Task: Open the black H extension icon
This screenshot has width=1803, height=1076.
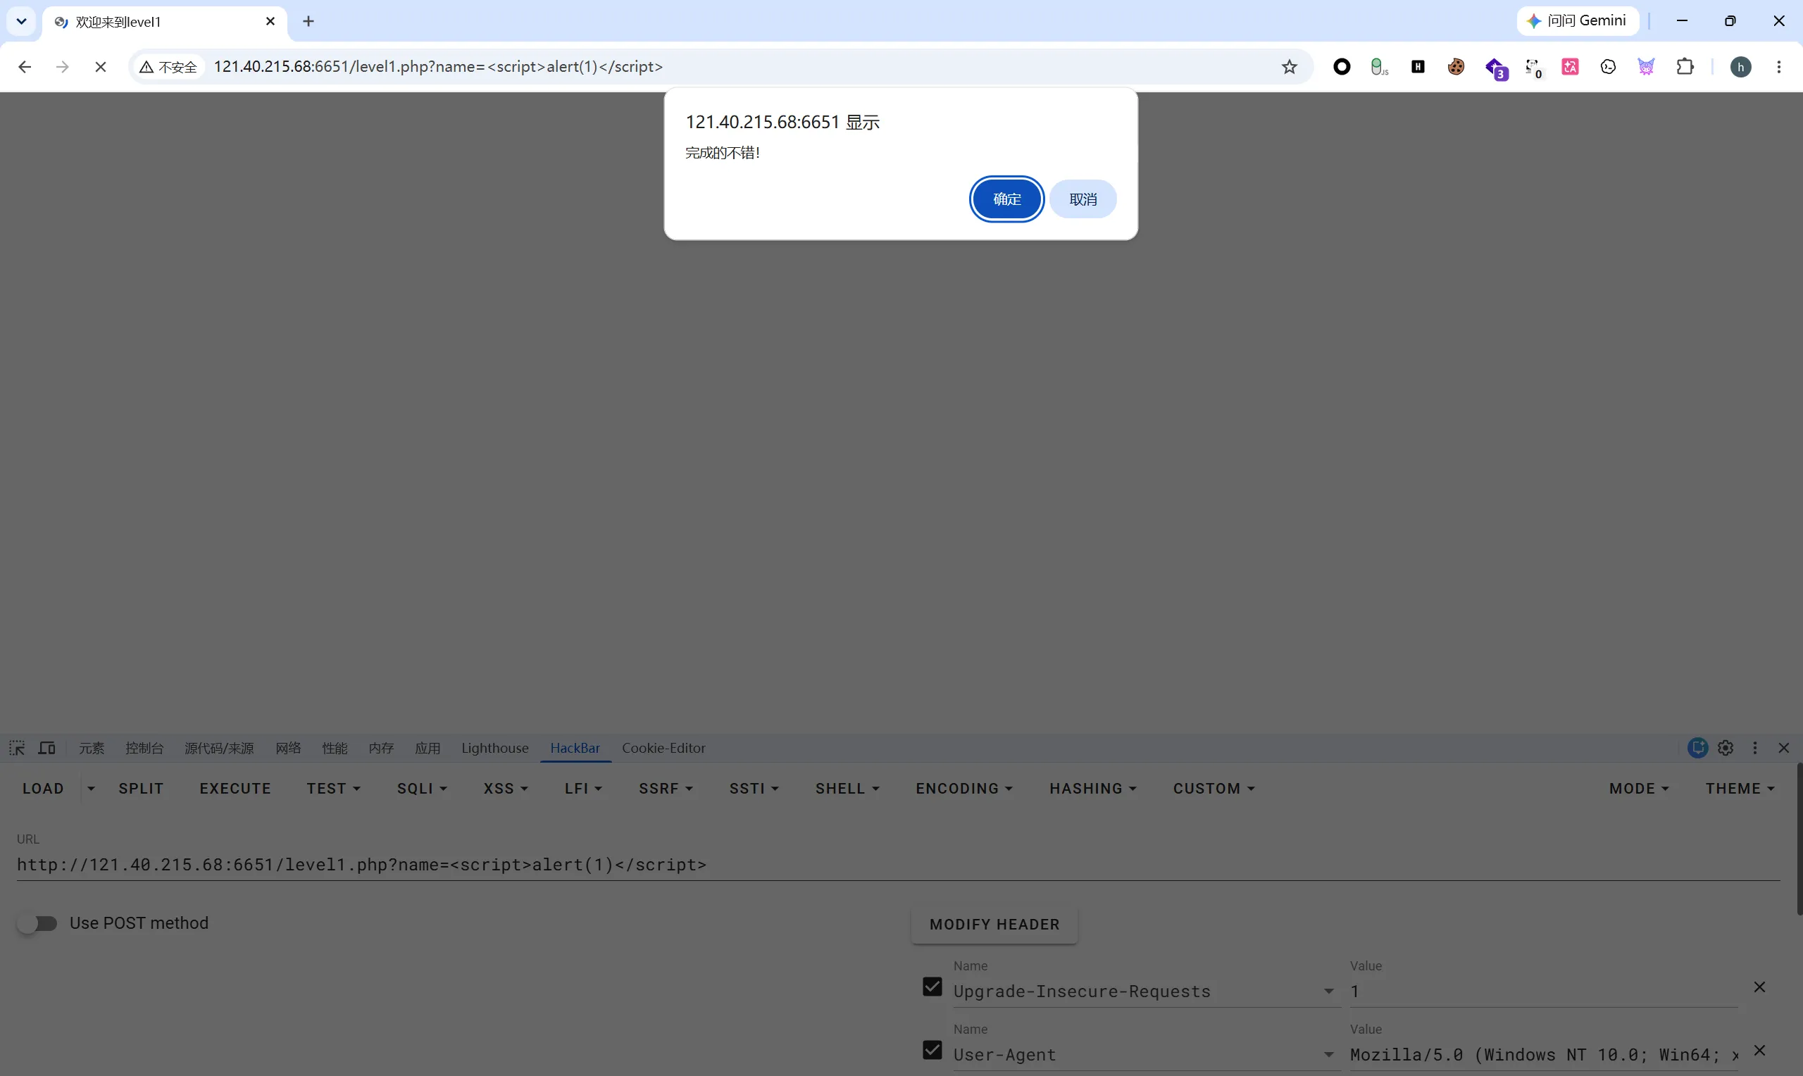Action: pyautogui.click(x=1418, y=67)
